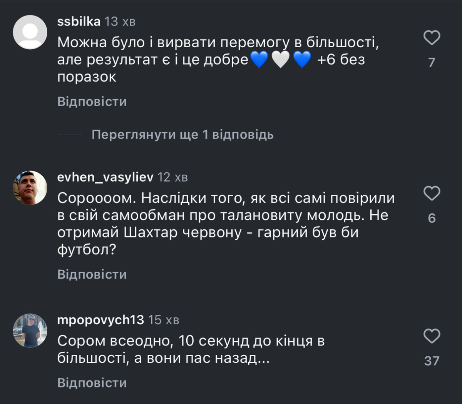Like the comment by ssbilka
Image resolution: width=462 pixels, height=404 pixels.
432,38
